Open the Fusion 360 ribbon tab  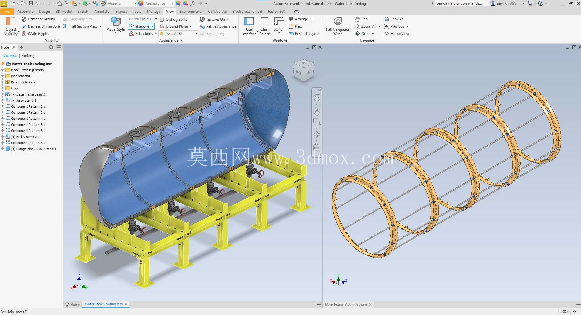[276, 11]
